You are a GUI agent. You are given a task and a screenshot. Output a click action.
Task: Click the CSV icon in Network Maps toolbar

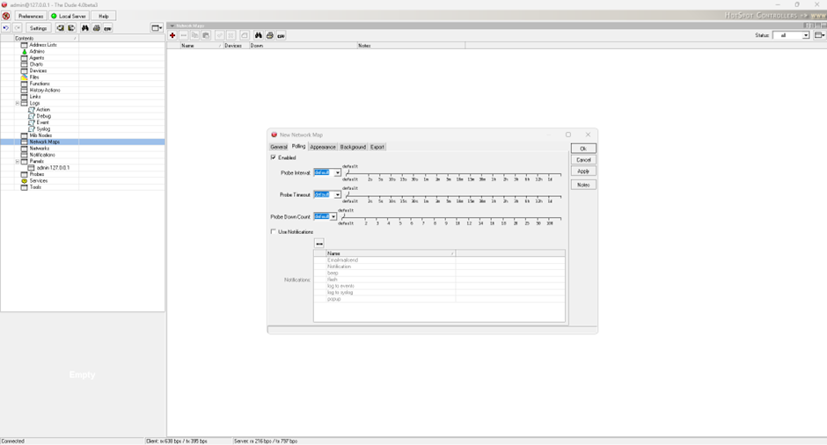(282, 35)
